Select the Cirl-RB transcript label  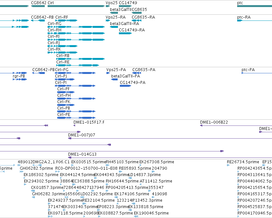(x=63, y=56)
